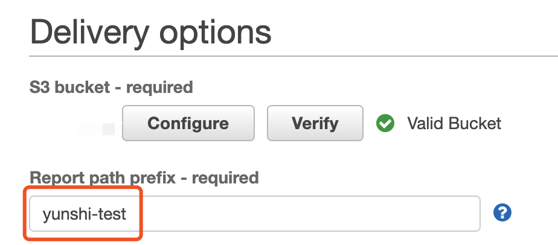Select the yunshi-test text in the prefix field
This screenshot has height=245, width=558.
coord(85,214)
